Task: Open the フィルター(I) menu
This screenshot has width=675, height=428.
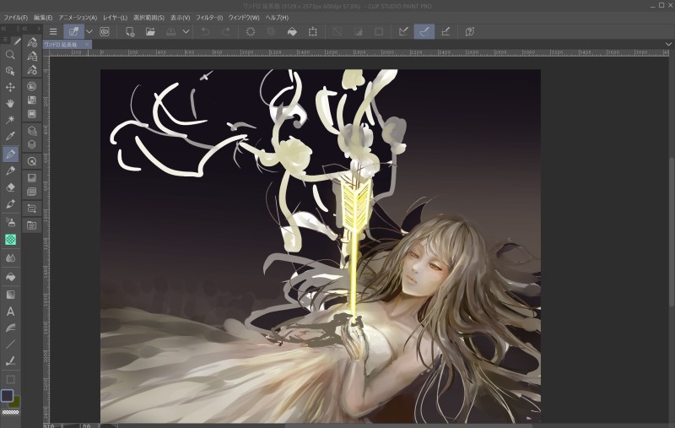Action: [x=209, y=17]
